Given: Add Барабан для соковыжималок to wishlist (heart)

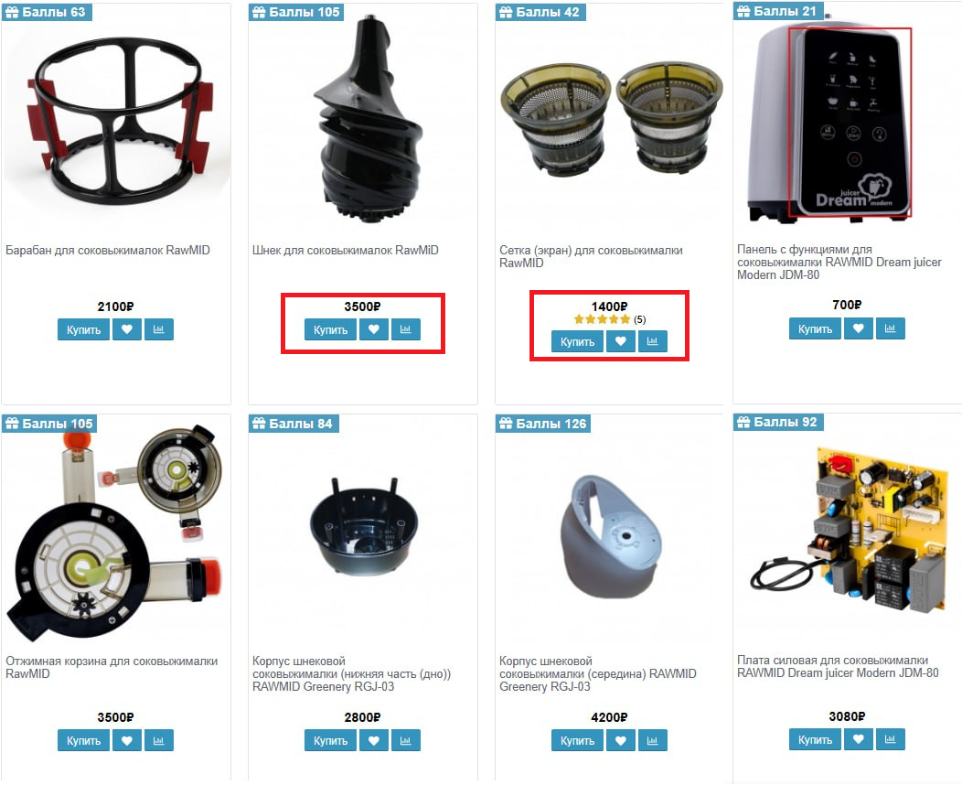Looking at the screenshot, I should pyautogui.click(x=127, y=329).
